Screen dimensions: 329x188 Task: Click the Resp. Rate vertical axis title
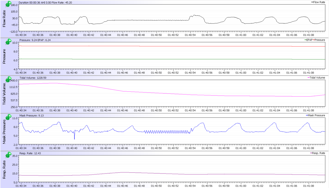(x=4, y=169)
